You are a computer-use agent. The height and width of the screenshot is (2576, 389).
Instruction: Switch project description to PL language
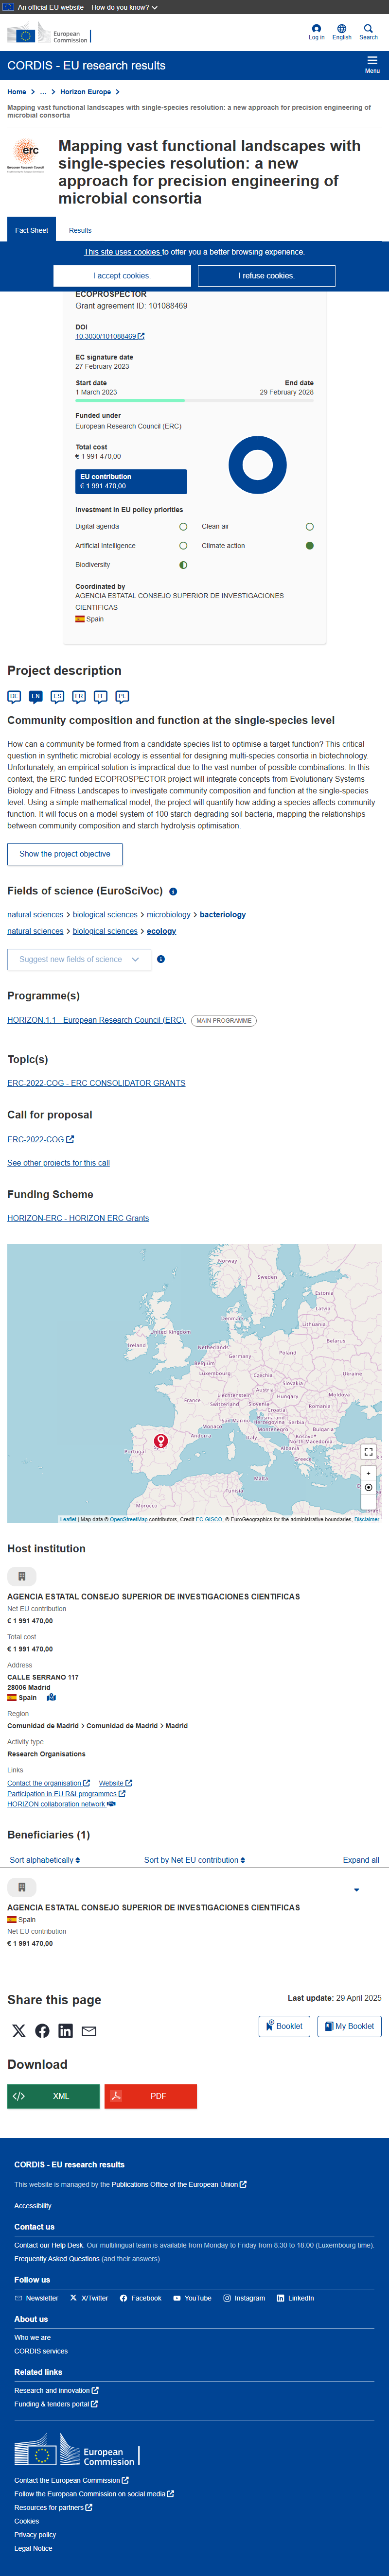pos(122,696)
